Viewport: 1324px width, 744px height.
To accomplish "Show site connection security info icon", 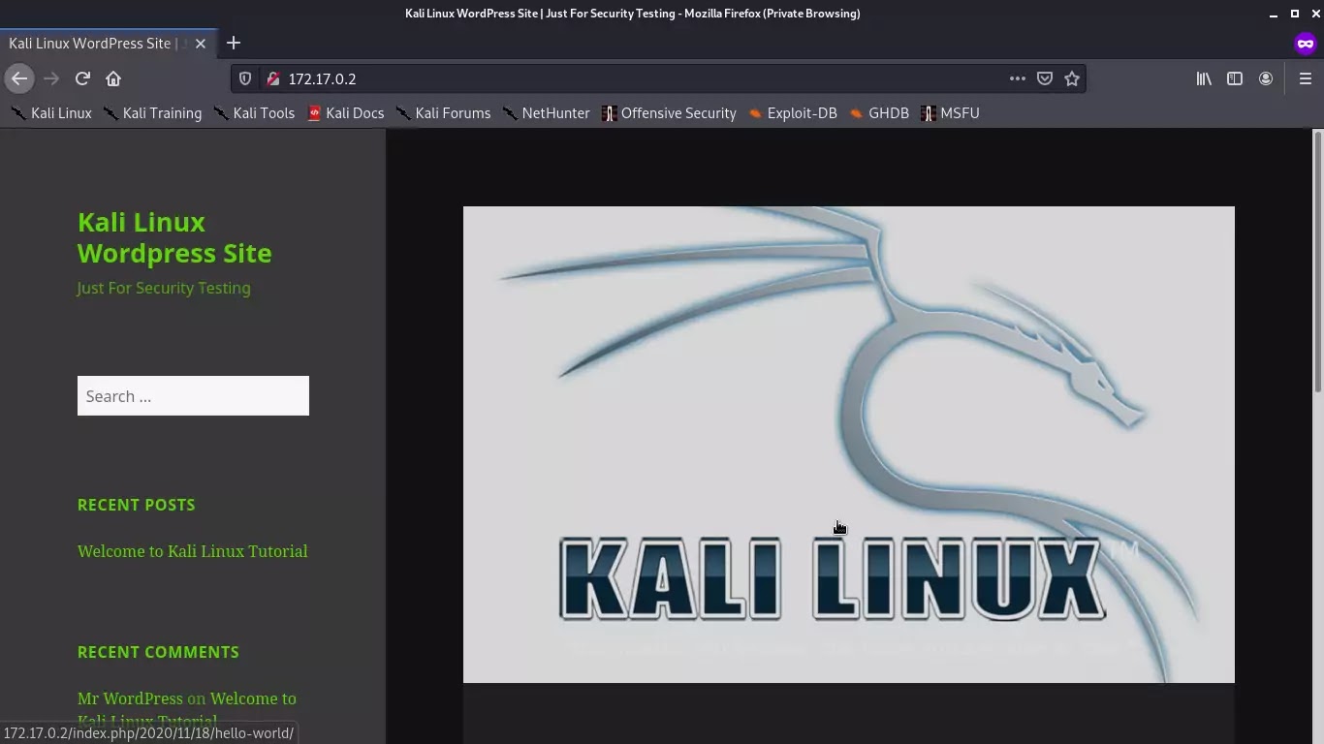I will 272,78.
